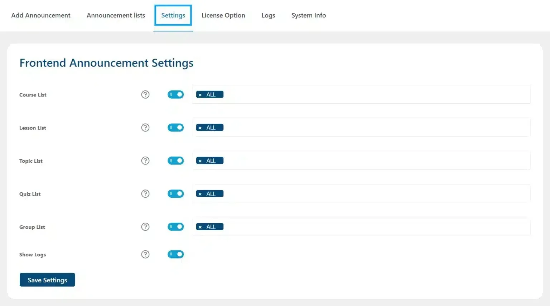Image resolution: width=550 pixels, height=306 pixels.
Task: Click the Group List question mark icon
Action: click(145, 227)
